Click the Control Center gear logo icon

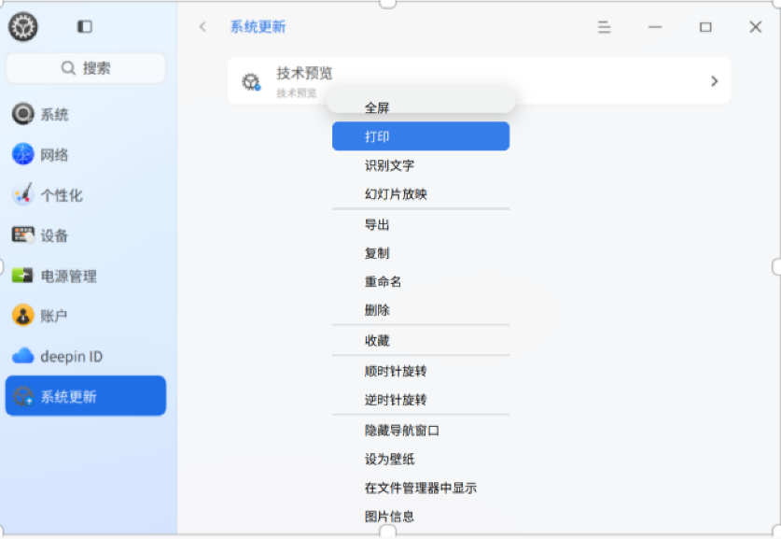23,26
